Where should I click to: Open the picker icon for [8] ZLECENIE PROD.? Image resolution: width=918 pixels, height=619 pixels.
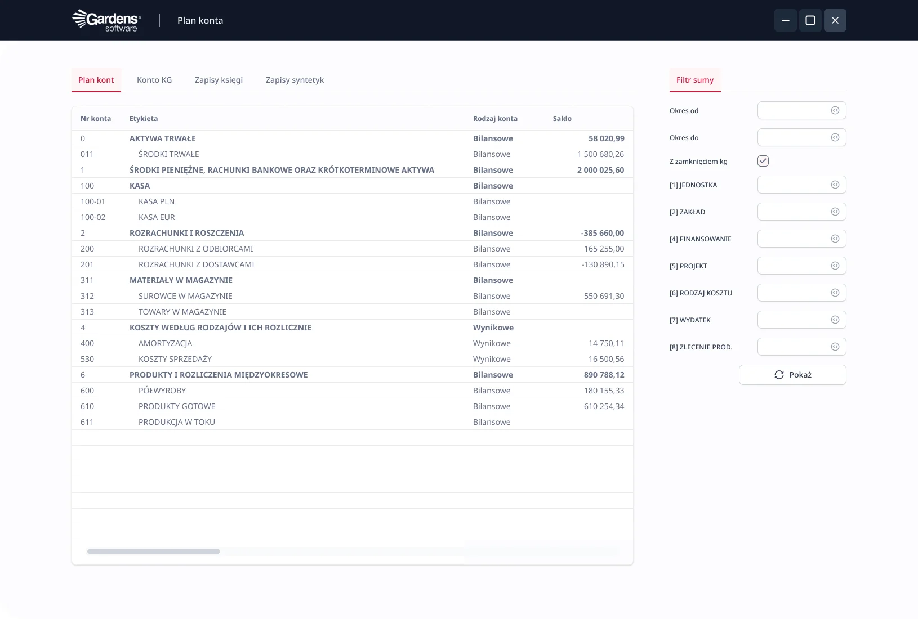pos(835,347)
